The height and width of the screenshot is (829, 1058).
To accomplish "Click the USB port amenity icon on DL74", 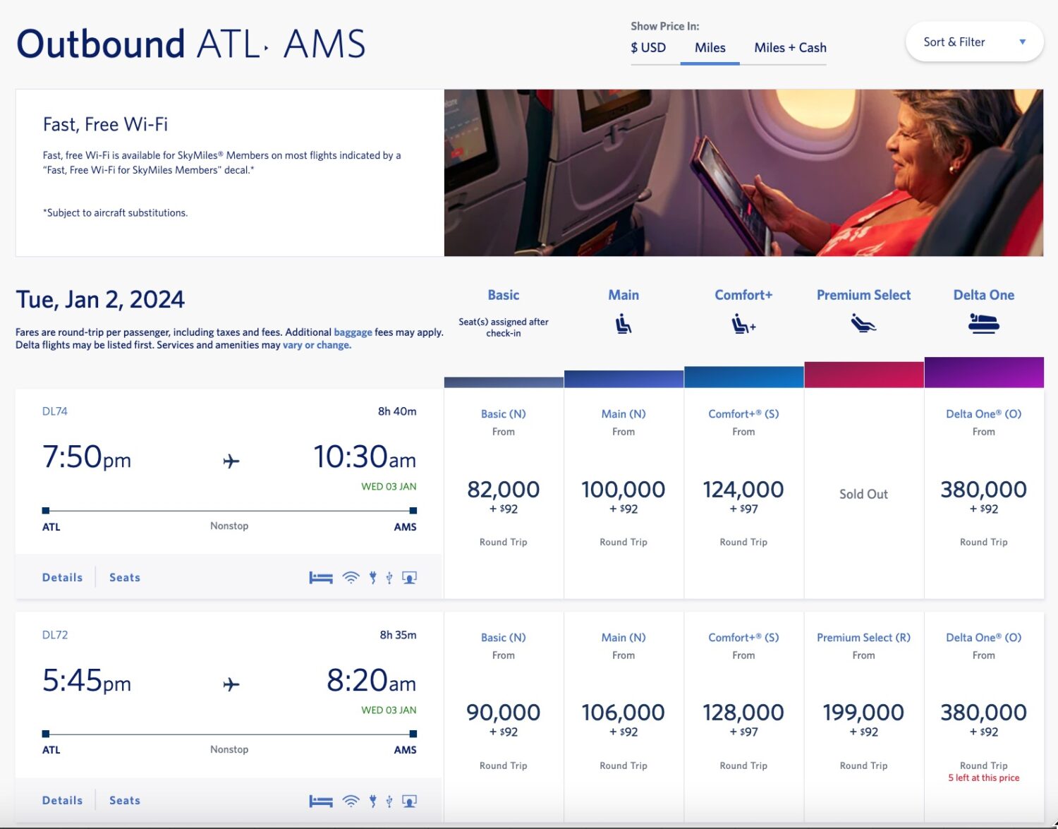I will point(389,577).
